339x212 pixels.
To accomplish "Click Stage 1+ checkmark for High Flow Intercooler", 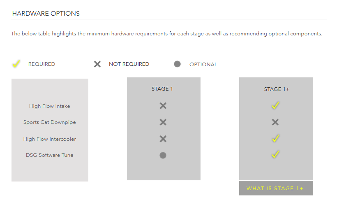I will point(275,138).
